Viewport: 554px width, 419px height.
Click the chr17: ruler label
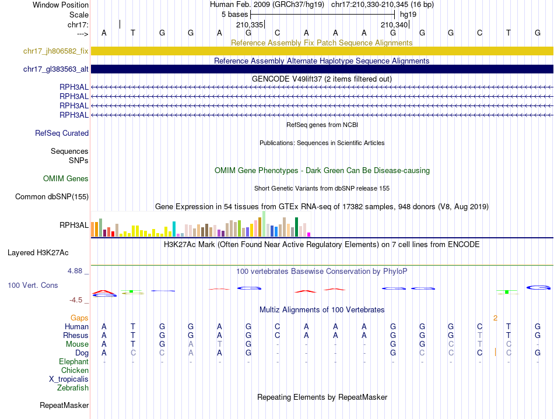78,24
